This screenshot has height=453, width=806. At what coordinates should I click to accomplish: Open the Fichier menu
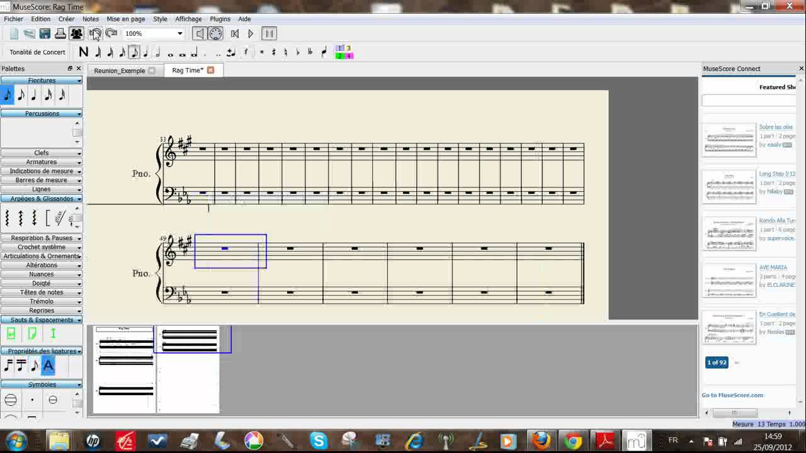(13, 19)
